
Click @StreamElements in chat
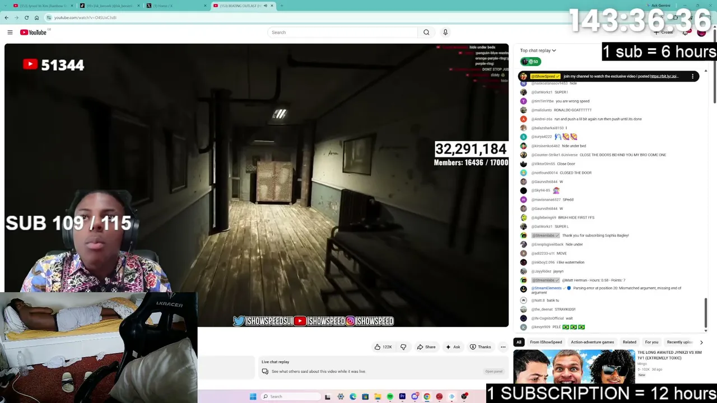point(546,288)
